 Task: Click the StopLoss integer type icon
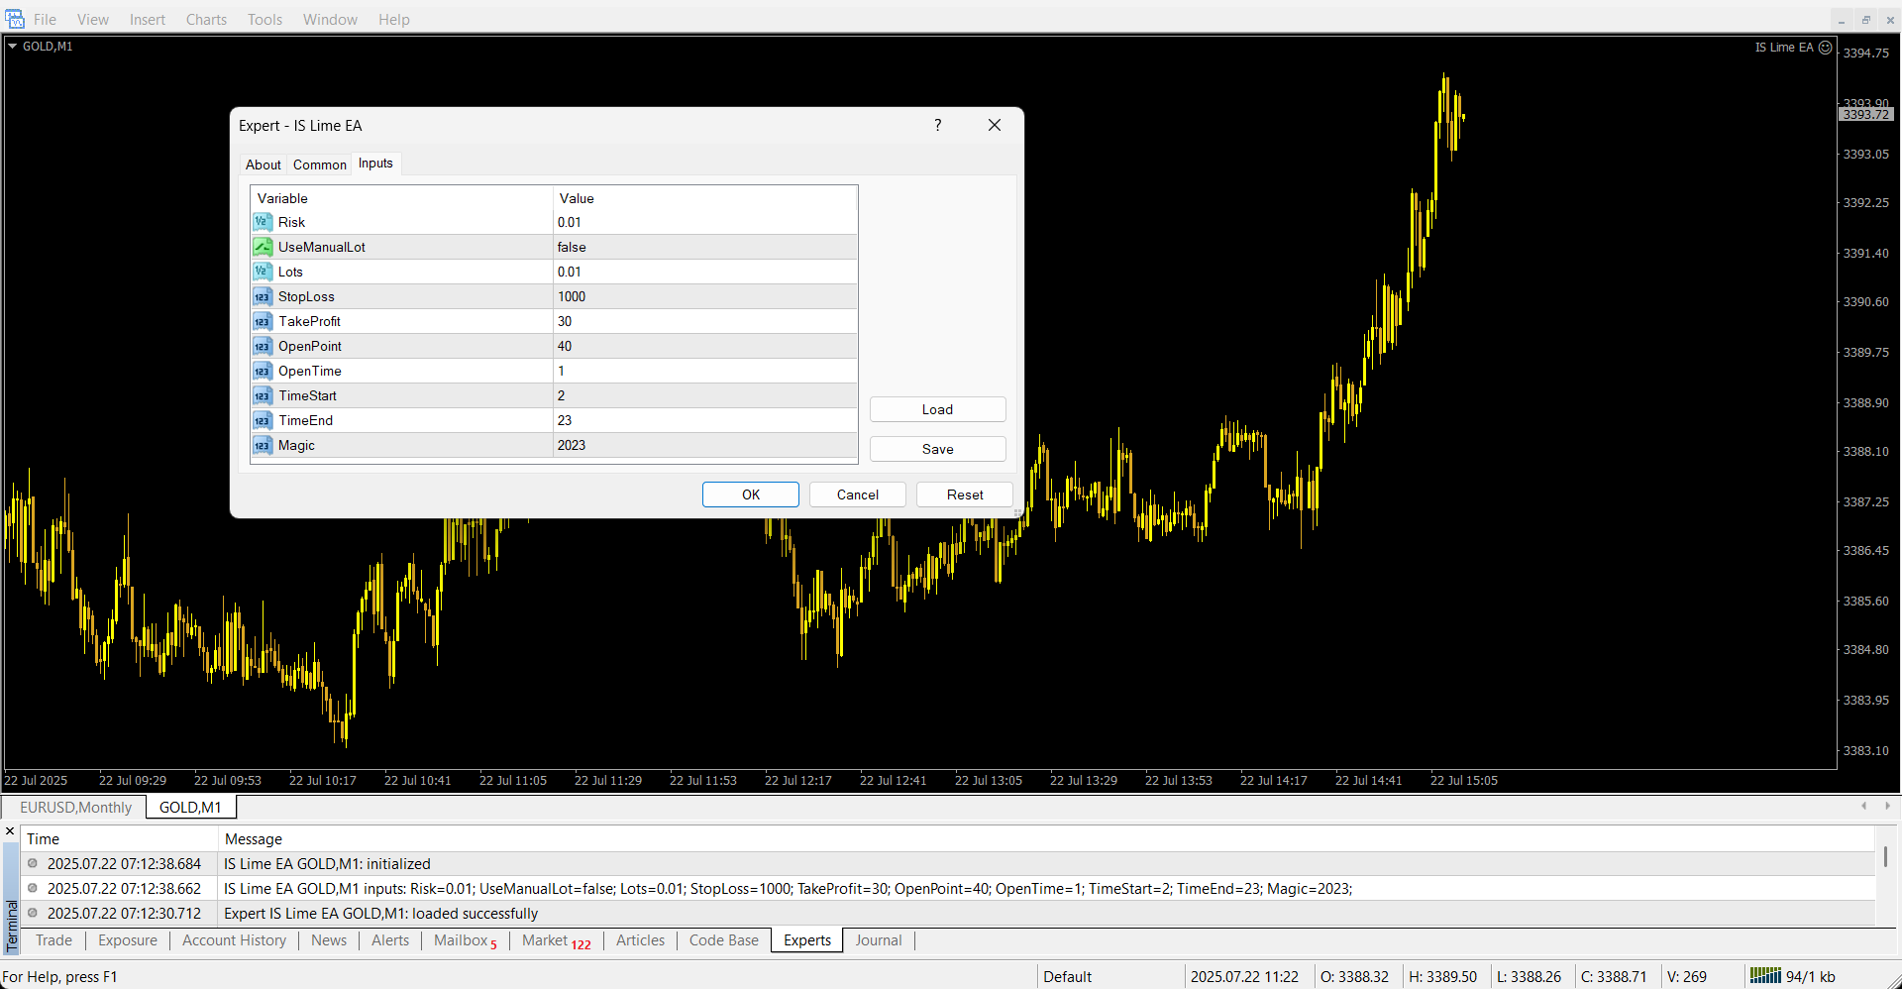pos(262,296)
